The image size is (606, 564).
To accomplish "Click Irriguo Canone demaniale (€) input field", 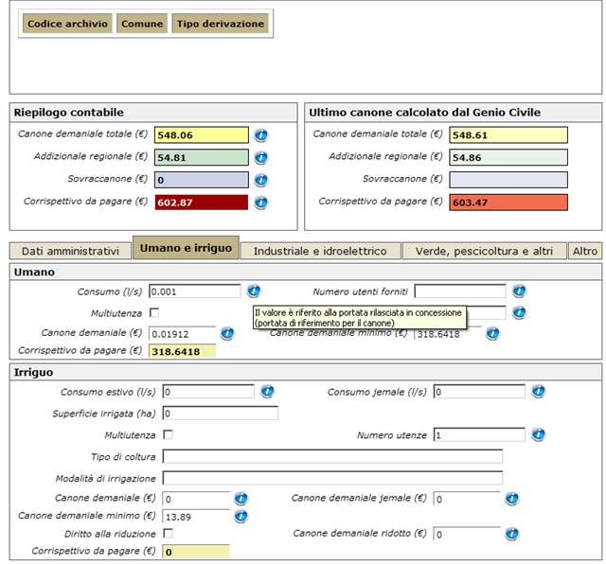I will click(x=196, y=499).
